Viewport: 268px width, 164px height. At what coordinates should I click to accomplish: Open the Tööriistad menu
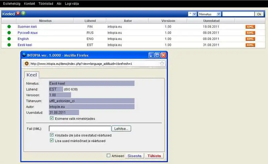[x=46, y=4]
